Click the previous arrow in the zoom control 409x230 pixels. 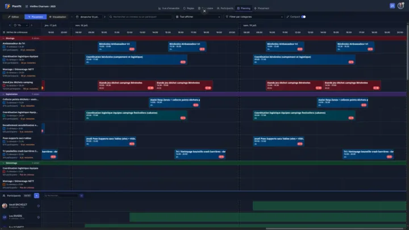point(10,25)
